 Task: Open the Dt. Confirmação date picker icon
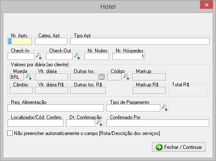click(x=99, y=123)
